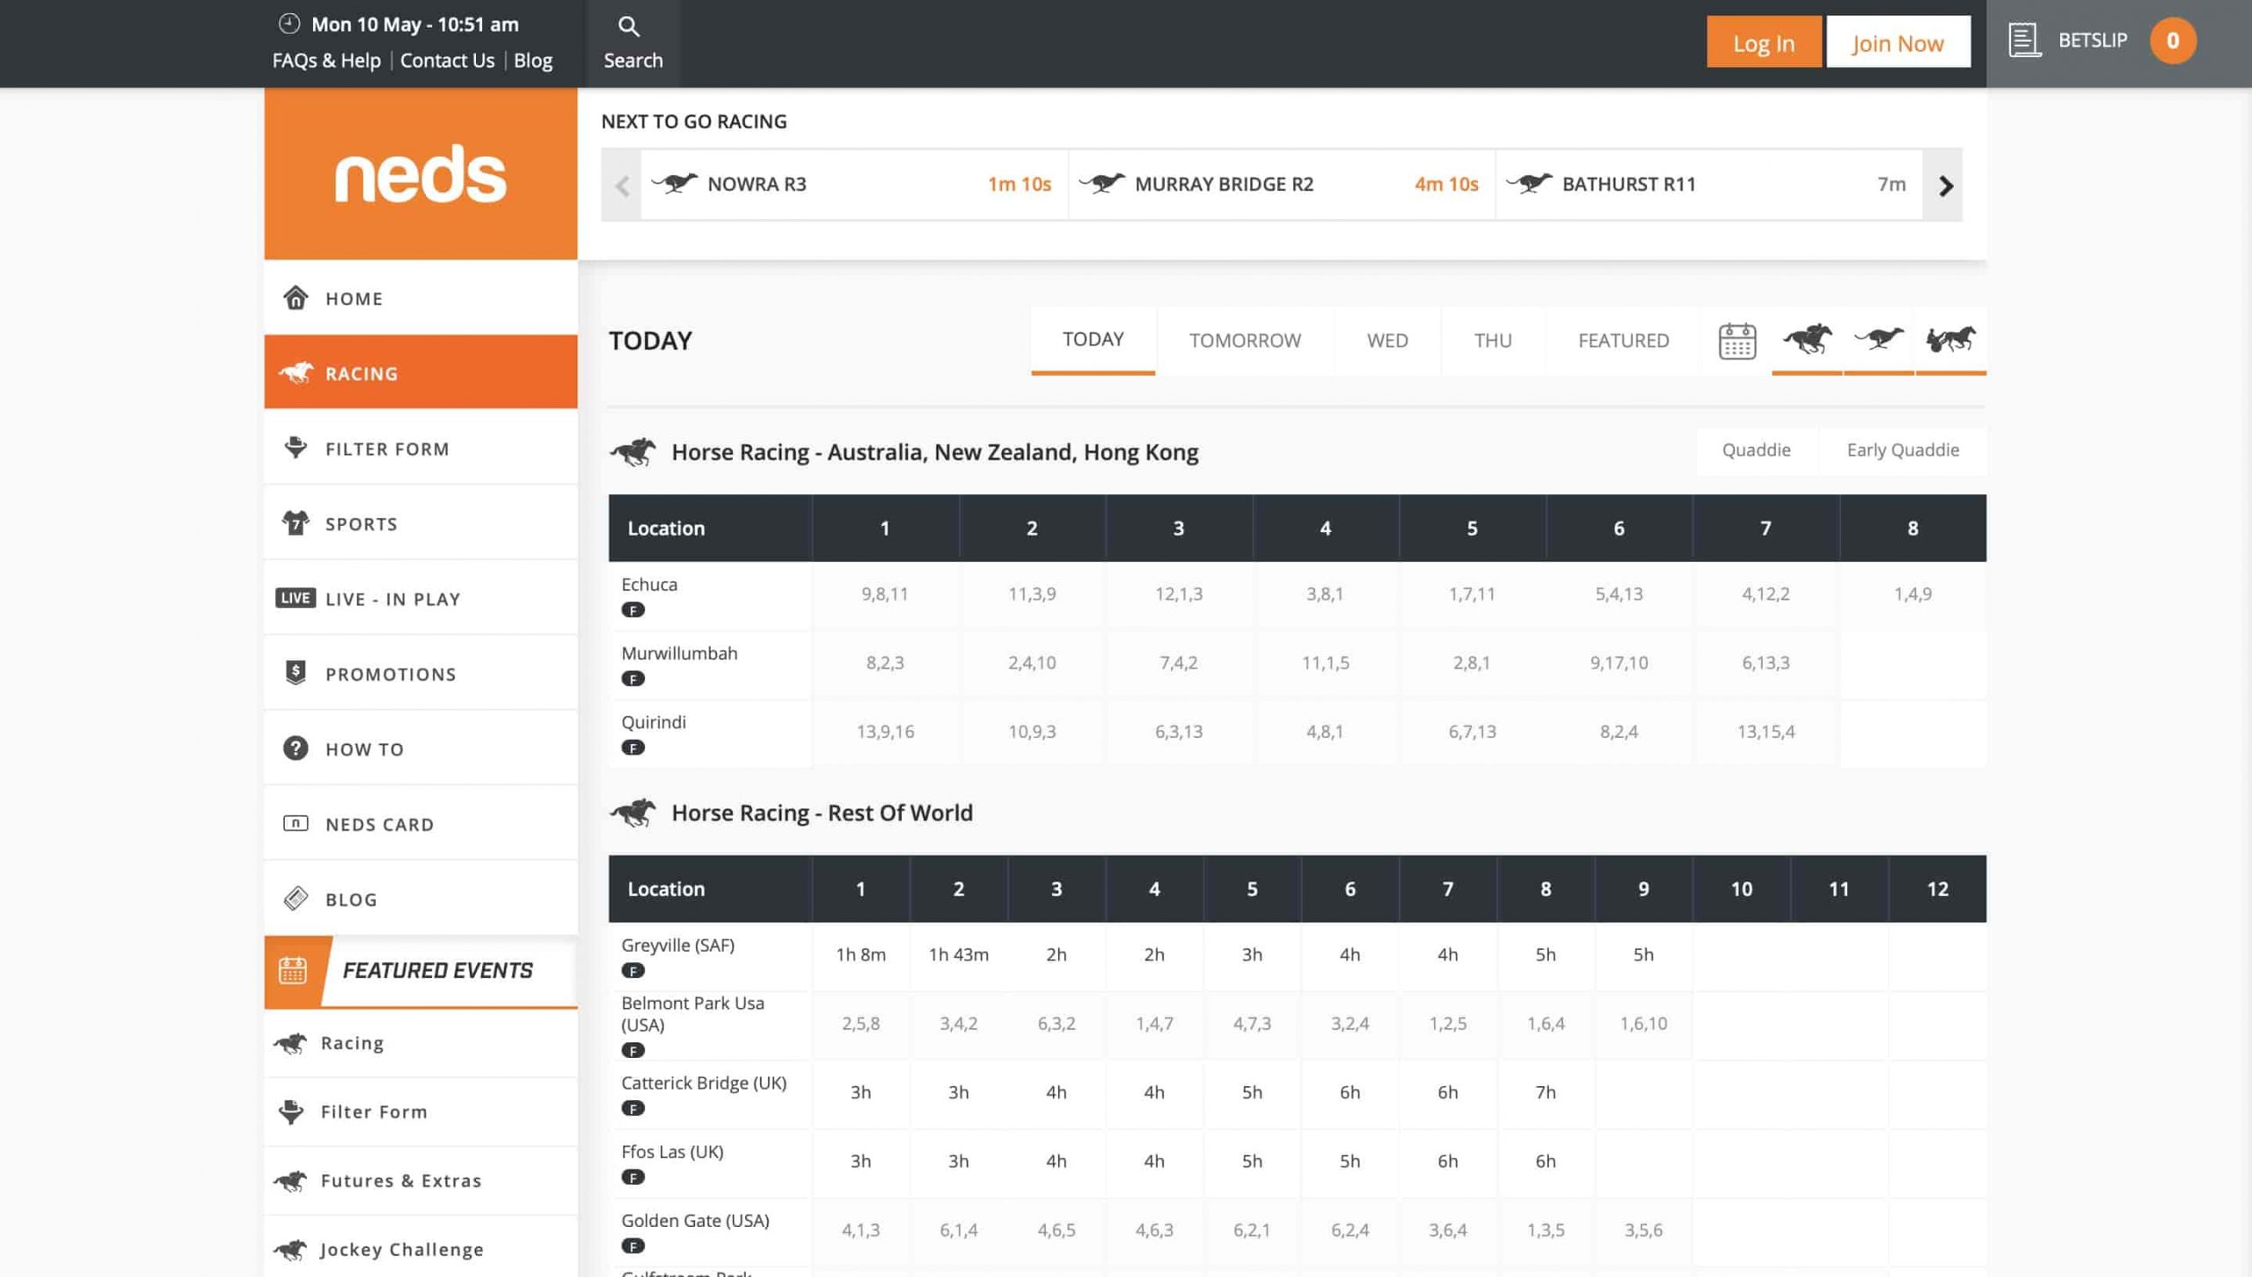This screenshot has height=1277, width=2252.
Task: Switch to the WED tab
Action: coord(1387,340)
